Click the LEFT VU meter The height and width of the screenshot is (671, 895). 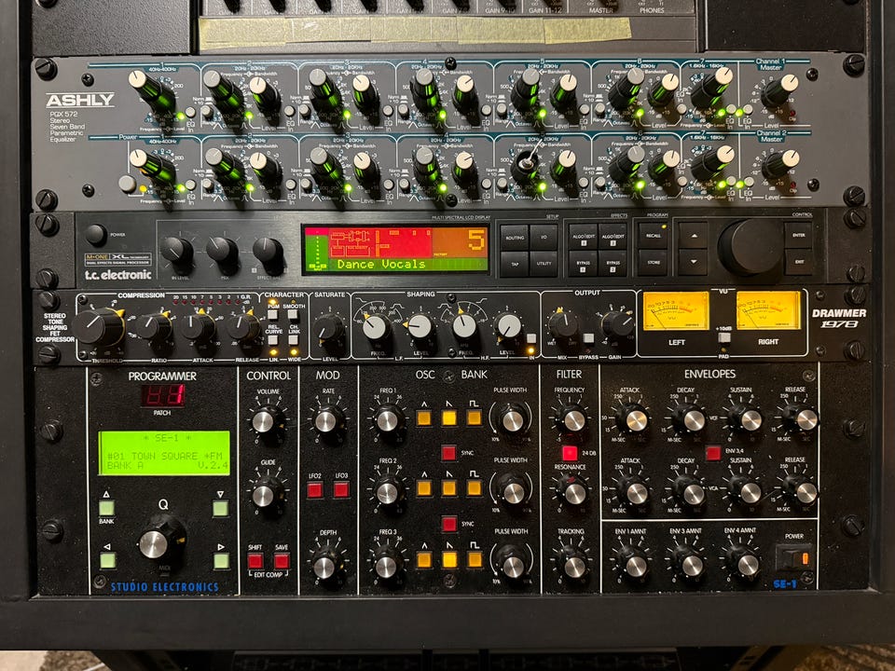[676, 310]
